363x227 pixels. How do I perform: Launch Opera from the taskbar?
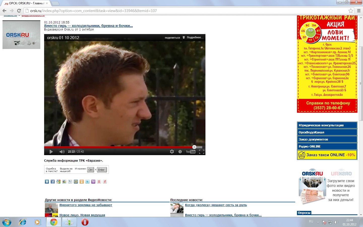click(85, 222)
